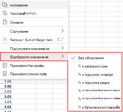
Task: Select % із підсумка за батьківським рядком
Action: click(95, 90)
